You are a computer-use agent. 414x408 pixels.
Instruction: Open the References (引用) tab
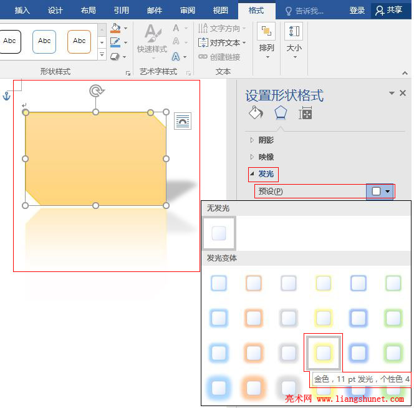pyautogui.click(x=122, y=11)
